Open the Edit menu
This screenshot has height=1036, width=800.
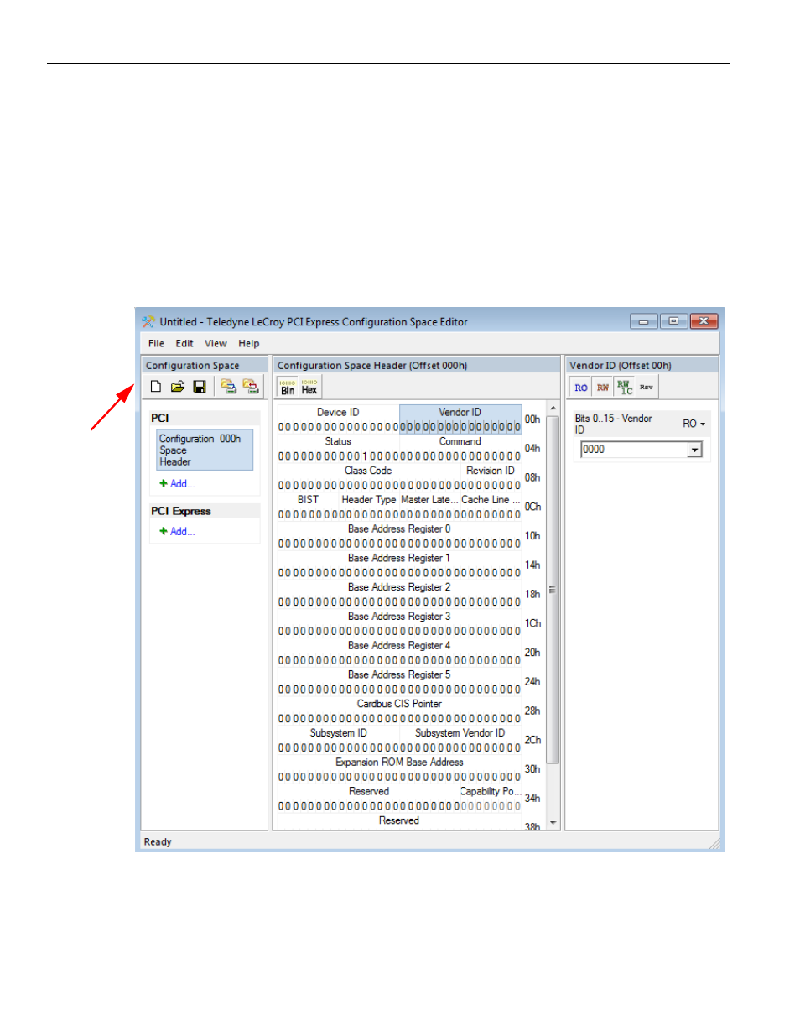tap(184, 343)
